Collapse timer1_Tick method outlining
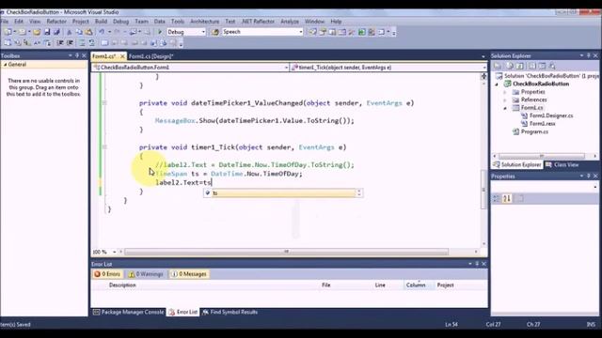 coord(104,147)
